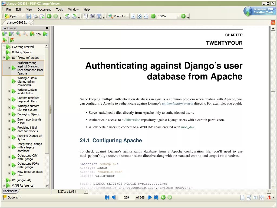
Task: Open the View menu
Action: click(29, 9)
